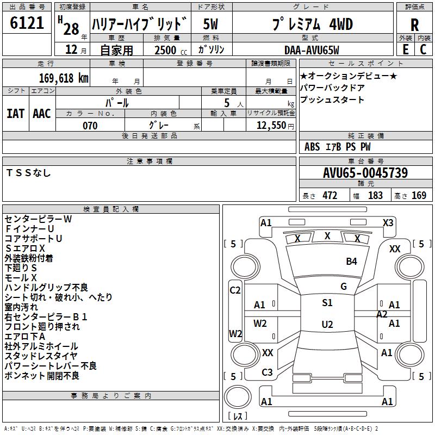Click the G mark on the windshield

(x=343, y=287)
